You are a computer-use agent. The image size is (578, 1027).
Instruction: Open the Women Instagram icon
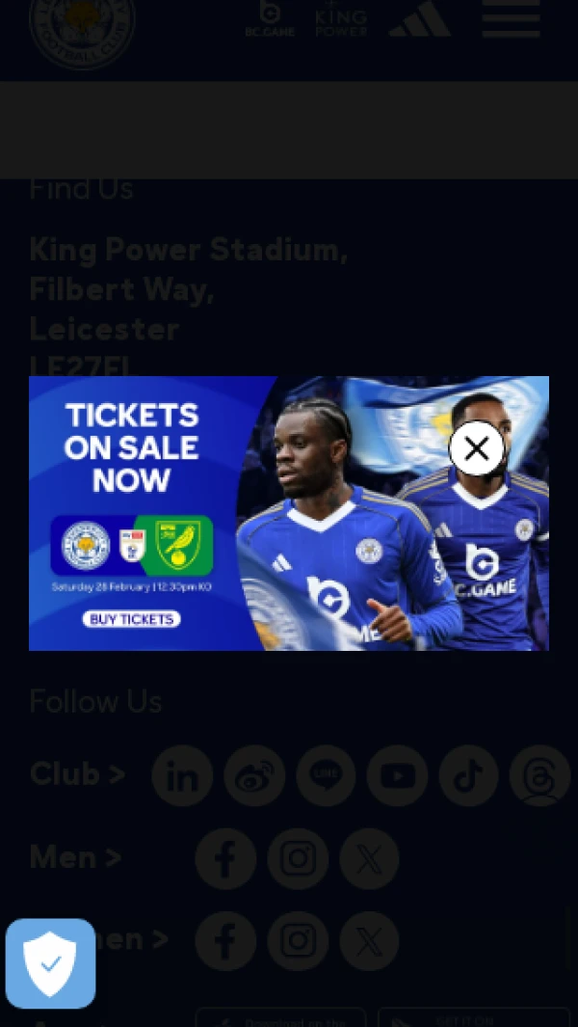point(298,941)
